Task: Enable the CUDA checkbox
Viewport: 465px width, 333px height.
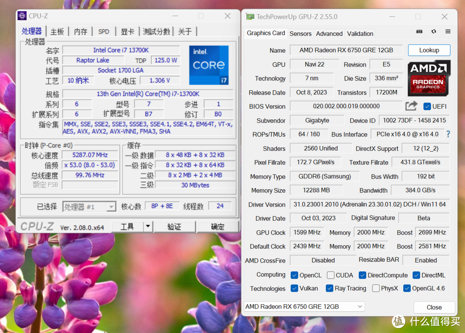Action: pyautogui.click(x=331, y=275)
